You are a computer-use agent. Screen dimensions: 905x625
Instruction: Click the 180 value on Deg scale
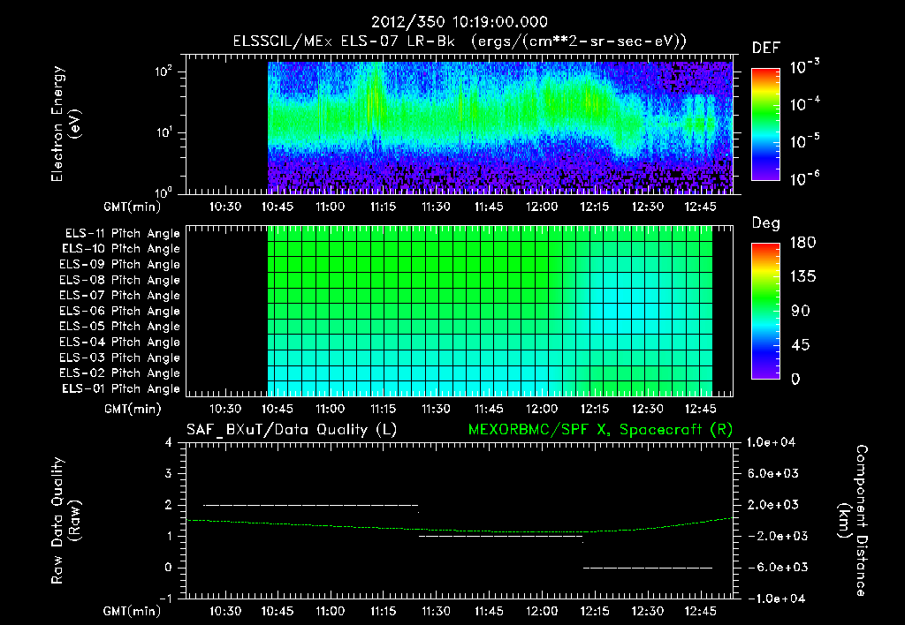(x=802, y=242)
